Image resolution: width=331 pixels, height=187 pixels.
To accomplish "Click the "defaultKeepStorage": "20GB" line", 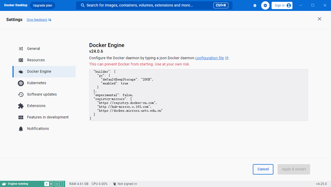I will click(x=127, y=79).
